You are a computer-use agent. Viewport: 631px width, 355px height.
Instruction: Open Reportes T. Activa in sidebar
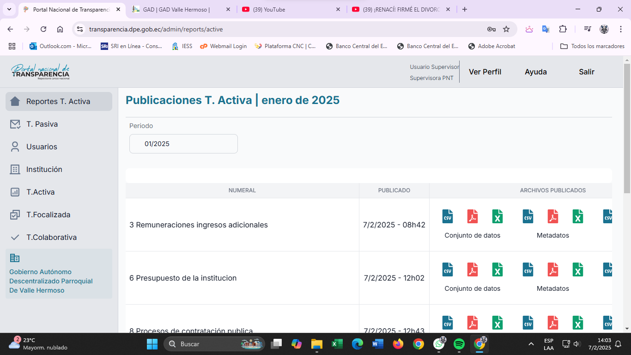pos(59,102)
